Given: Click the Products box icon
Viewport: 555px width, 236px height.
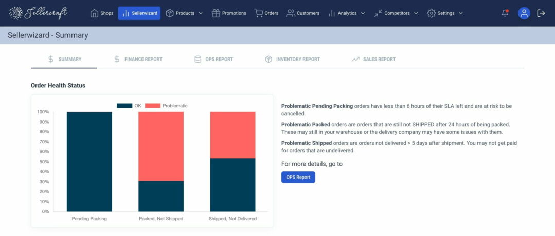Looking at the screenshot, I should [170, 13].
